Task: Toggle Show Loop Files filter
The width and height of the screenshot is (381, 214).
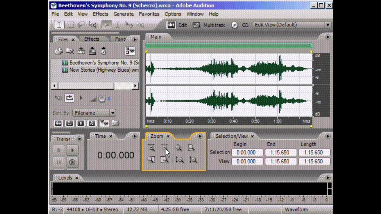Action: click(69, 123)
